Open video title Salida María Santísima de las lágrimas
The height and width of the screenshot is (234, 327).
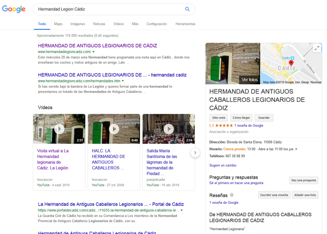pos(162,162)
